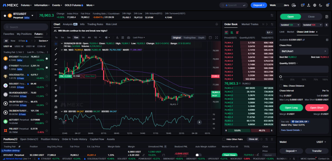Switch to Open Orders(1) tab
This screenshot has width=332, height=161.
[29, 139]
